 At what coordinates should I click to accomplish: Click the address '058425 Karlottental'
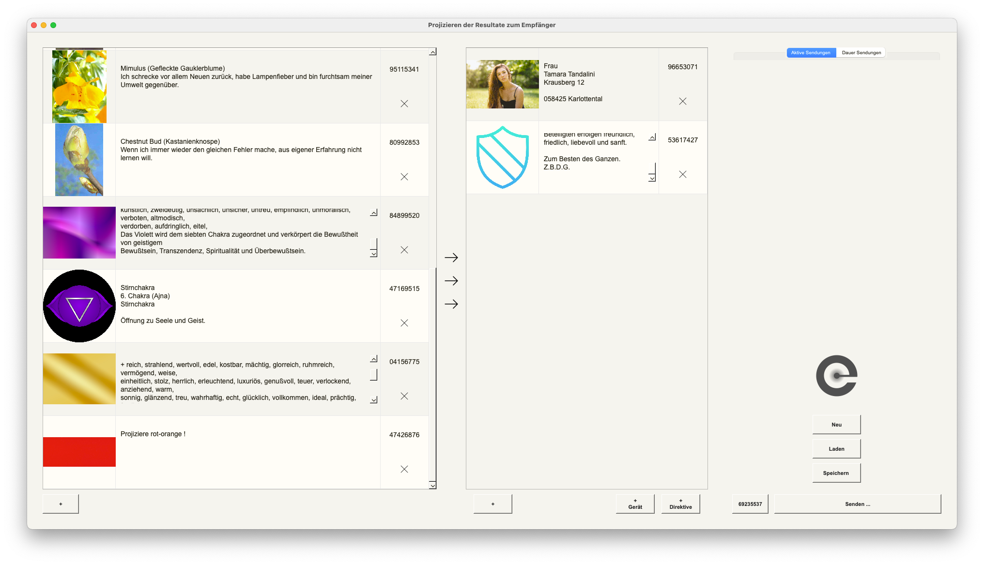coord(573,99)
